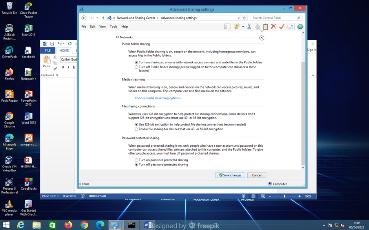Switch to the HOME tab in Word
Image resolution: width=369 pixels, height=230 pixels.
click(x=64, y=50)
